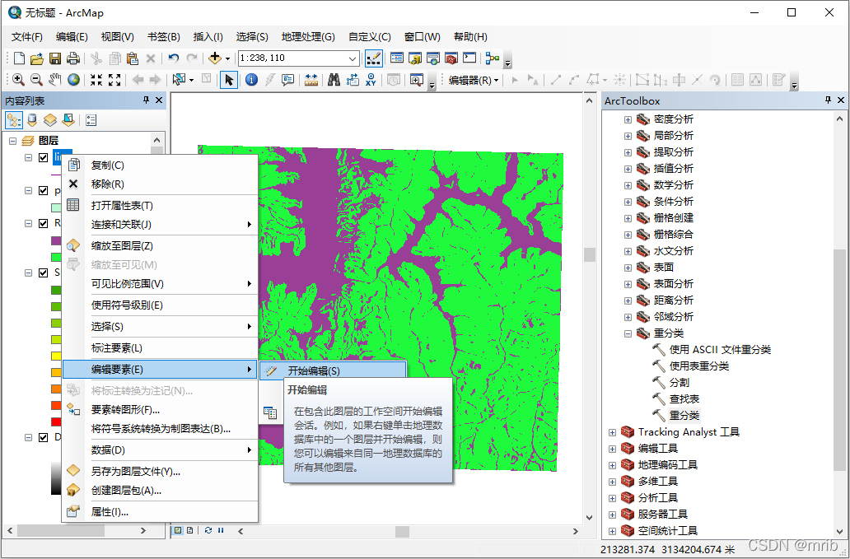Toggle visibility checkbox of layer starting with D
The image size is (850, 559).
tap(44, 437)
